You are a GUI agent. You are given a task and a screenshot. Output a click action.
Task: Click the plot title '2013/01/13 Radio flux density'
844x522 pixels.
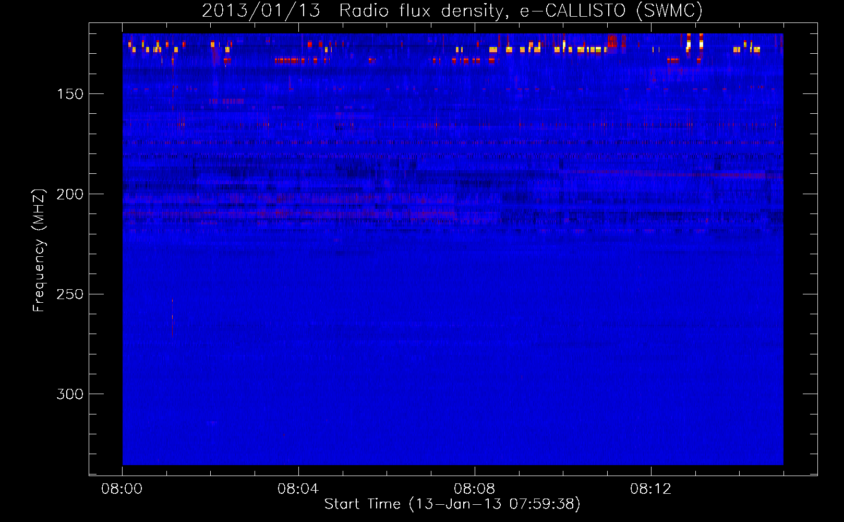355,11
